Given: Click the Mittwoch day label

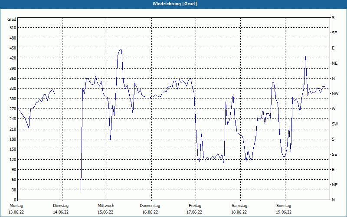Looking at the screenshot, I should pos(106,206).
